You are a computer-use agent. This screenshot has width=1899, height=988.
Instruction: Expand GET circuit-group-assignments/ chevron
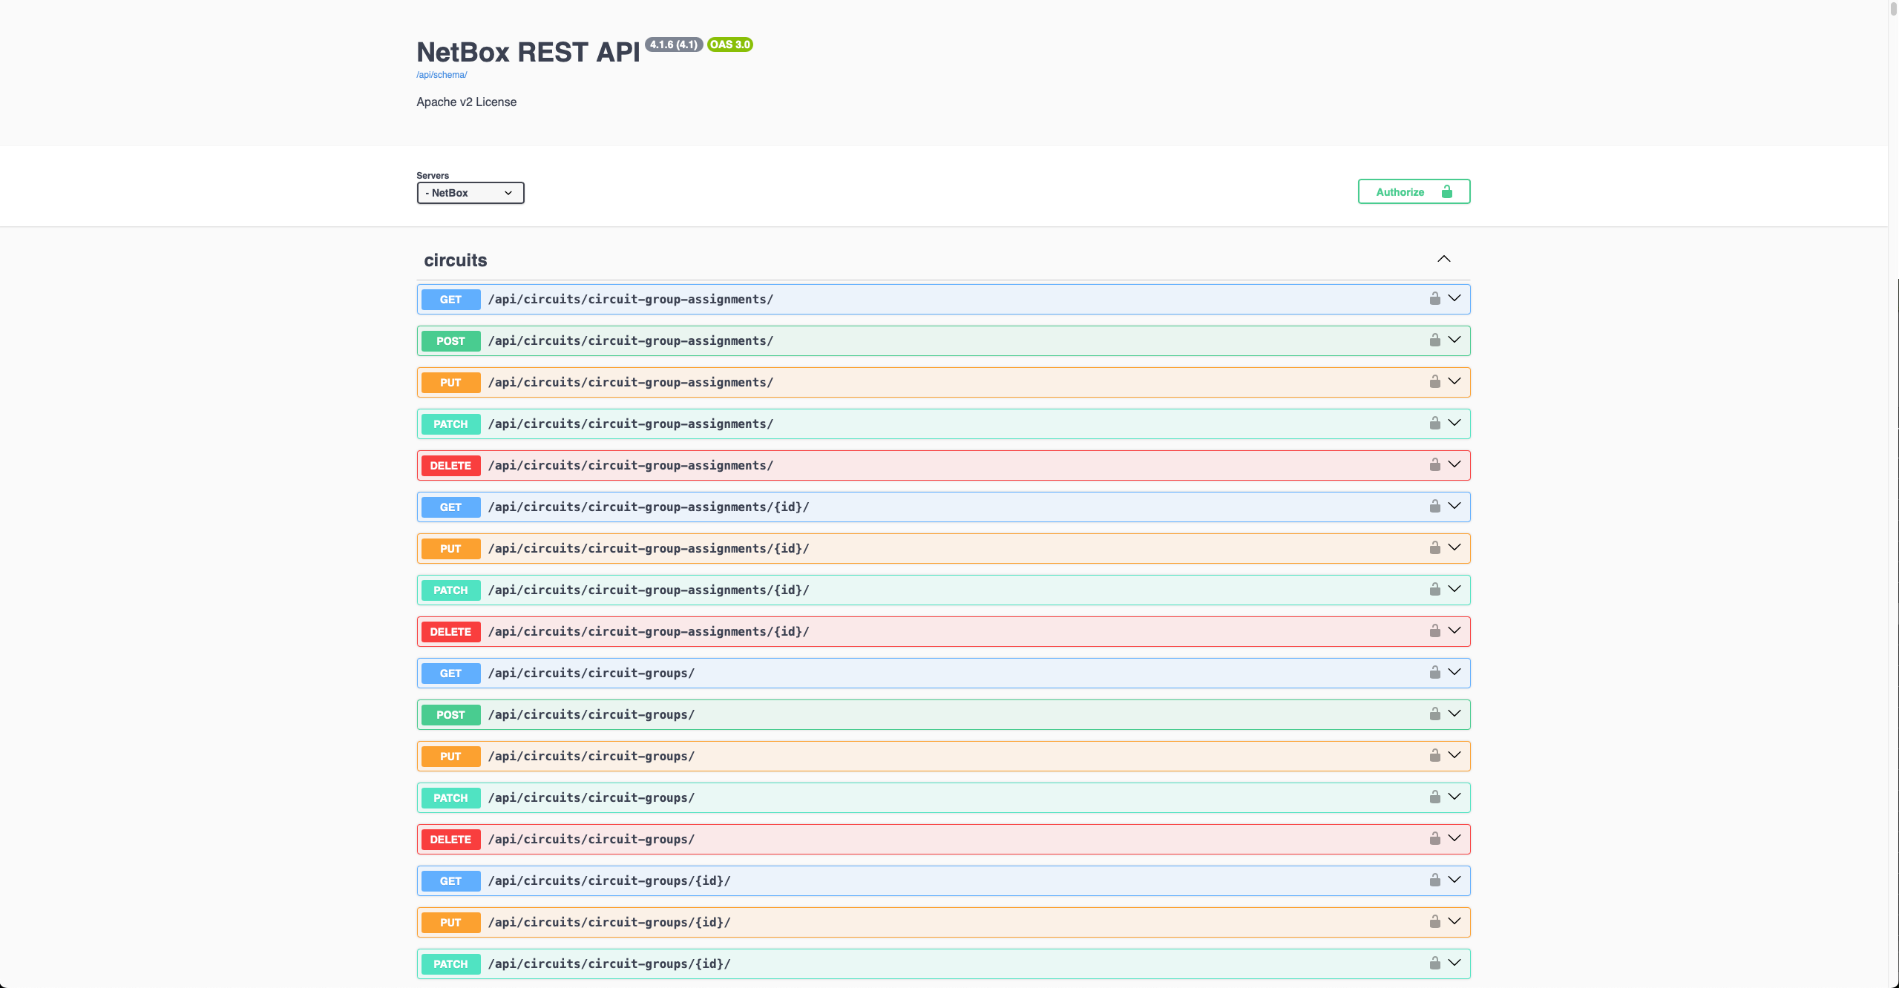pos(1454,298)
